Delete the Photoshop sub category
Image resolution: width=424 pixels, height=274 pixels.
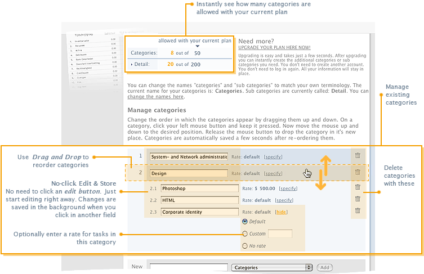(x=358, y=187)
